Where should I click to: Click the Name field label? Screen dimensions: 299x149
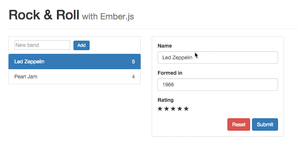click(165, 46)
